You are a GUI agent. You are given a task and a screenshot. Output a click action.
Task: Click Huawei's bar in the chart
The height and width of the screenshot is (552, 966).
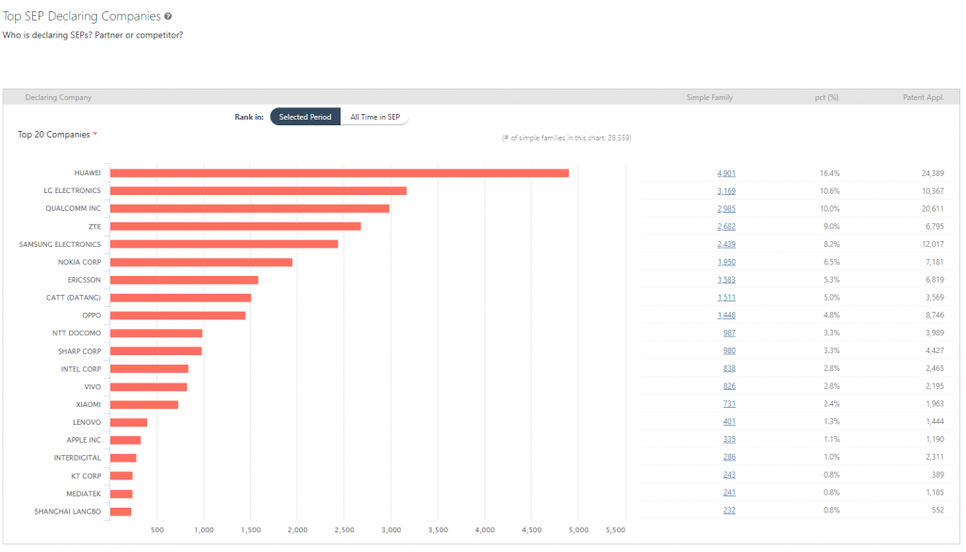coord(340,172)
